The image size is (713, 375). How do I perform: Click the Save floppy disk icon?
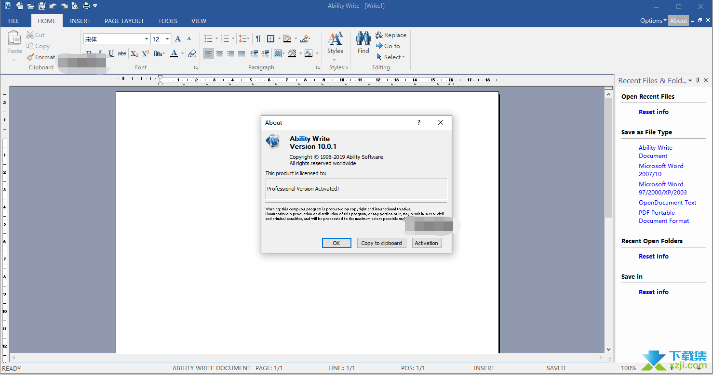point(42,6)
